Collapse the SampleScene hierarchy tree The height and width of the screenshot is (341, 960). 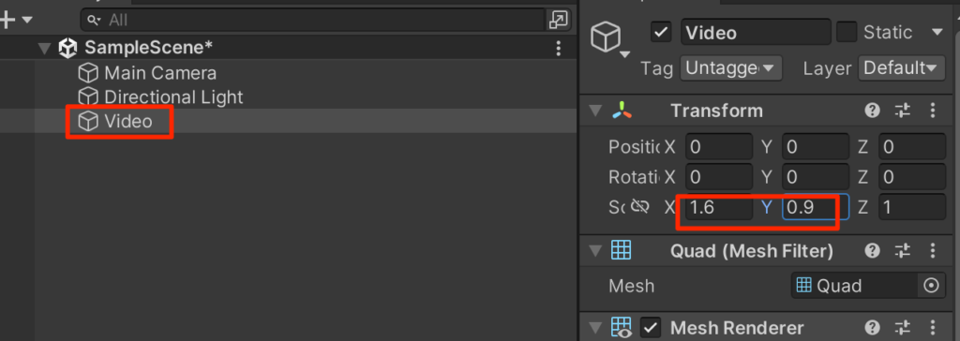pos(44,49)
